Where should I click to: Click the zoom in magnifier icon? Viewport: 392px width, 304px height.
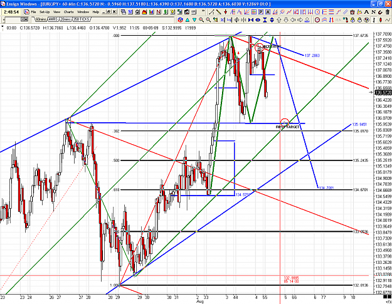tap(201, 19)
